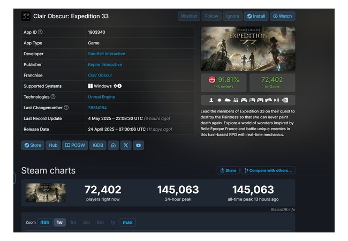Open the homepage link with house icon
Image resolution: width=348 pixels, height=241 pixels.
[113, 145]
